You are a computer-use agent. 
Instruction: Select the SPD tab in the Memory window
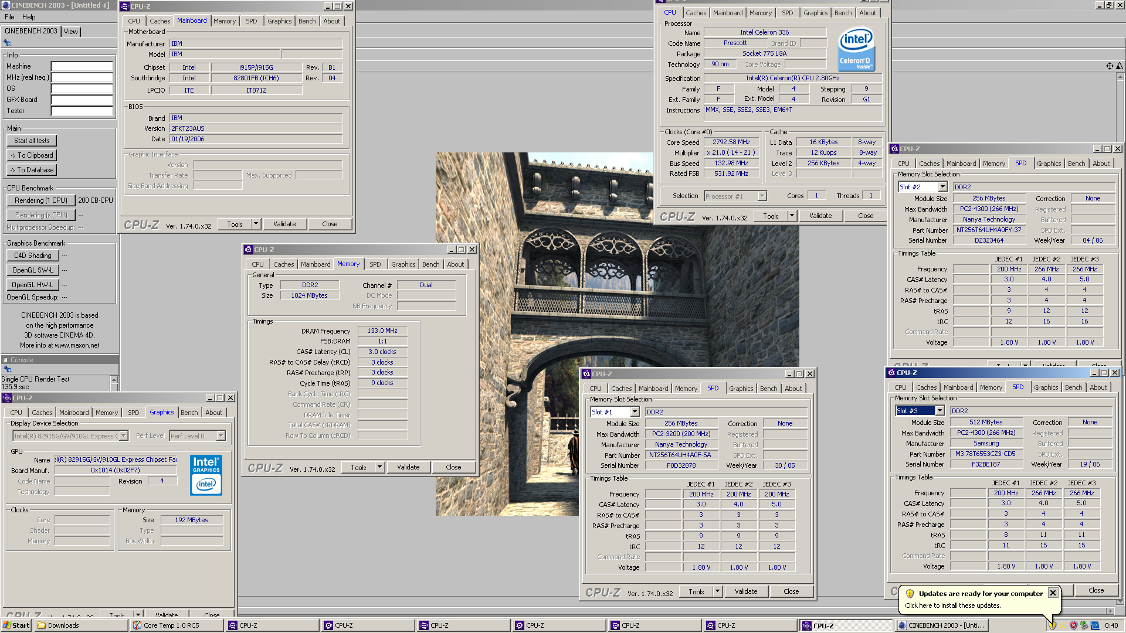[x=375, y=264]
